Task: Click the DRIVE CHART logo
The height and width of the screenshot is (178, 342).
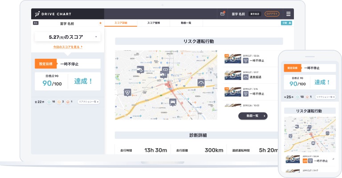Action: (x=53, y=14)
